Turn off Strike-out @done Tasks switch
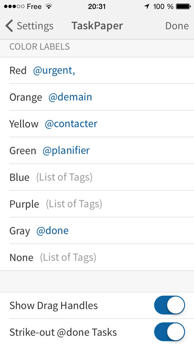The height and width of the screenshot is (345, 194). (169, 332)
